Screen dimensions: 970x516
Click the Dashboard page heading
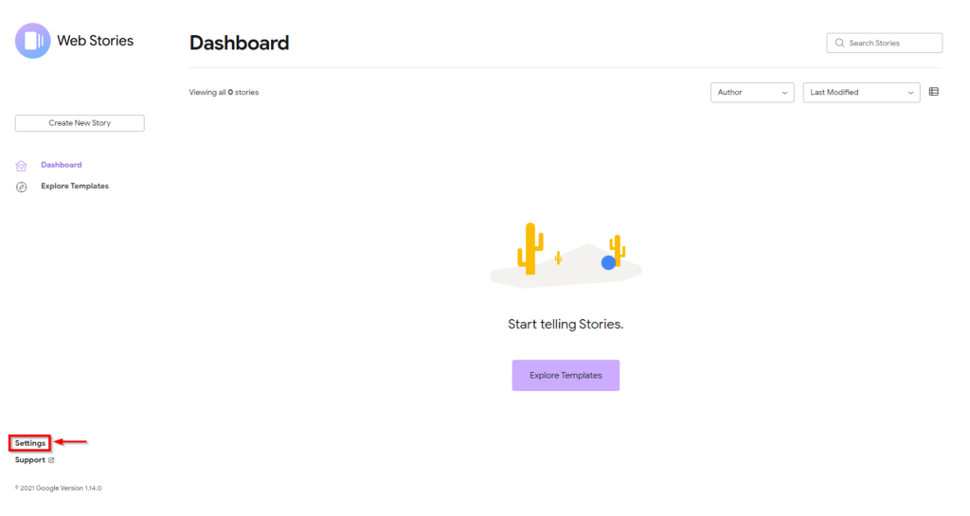[x=239, y=43]
